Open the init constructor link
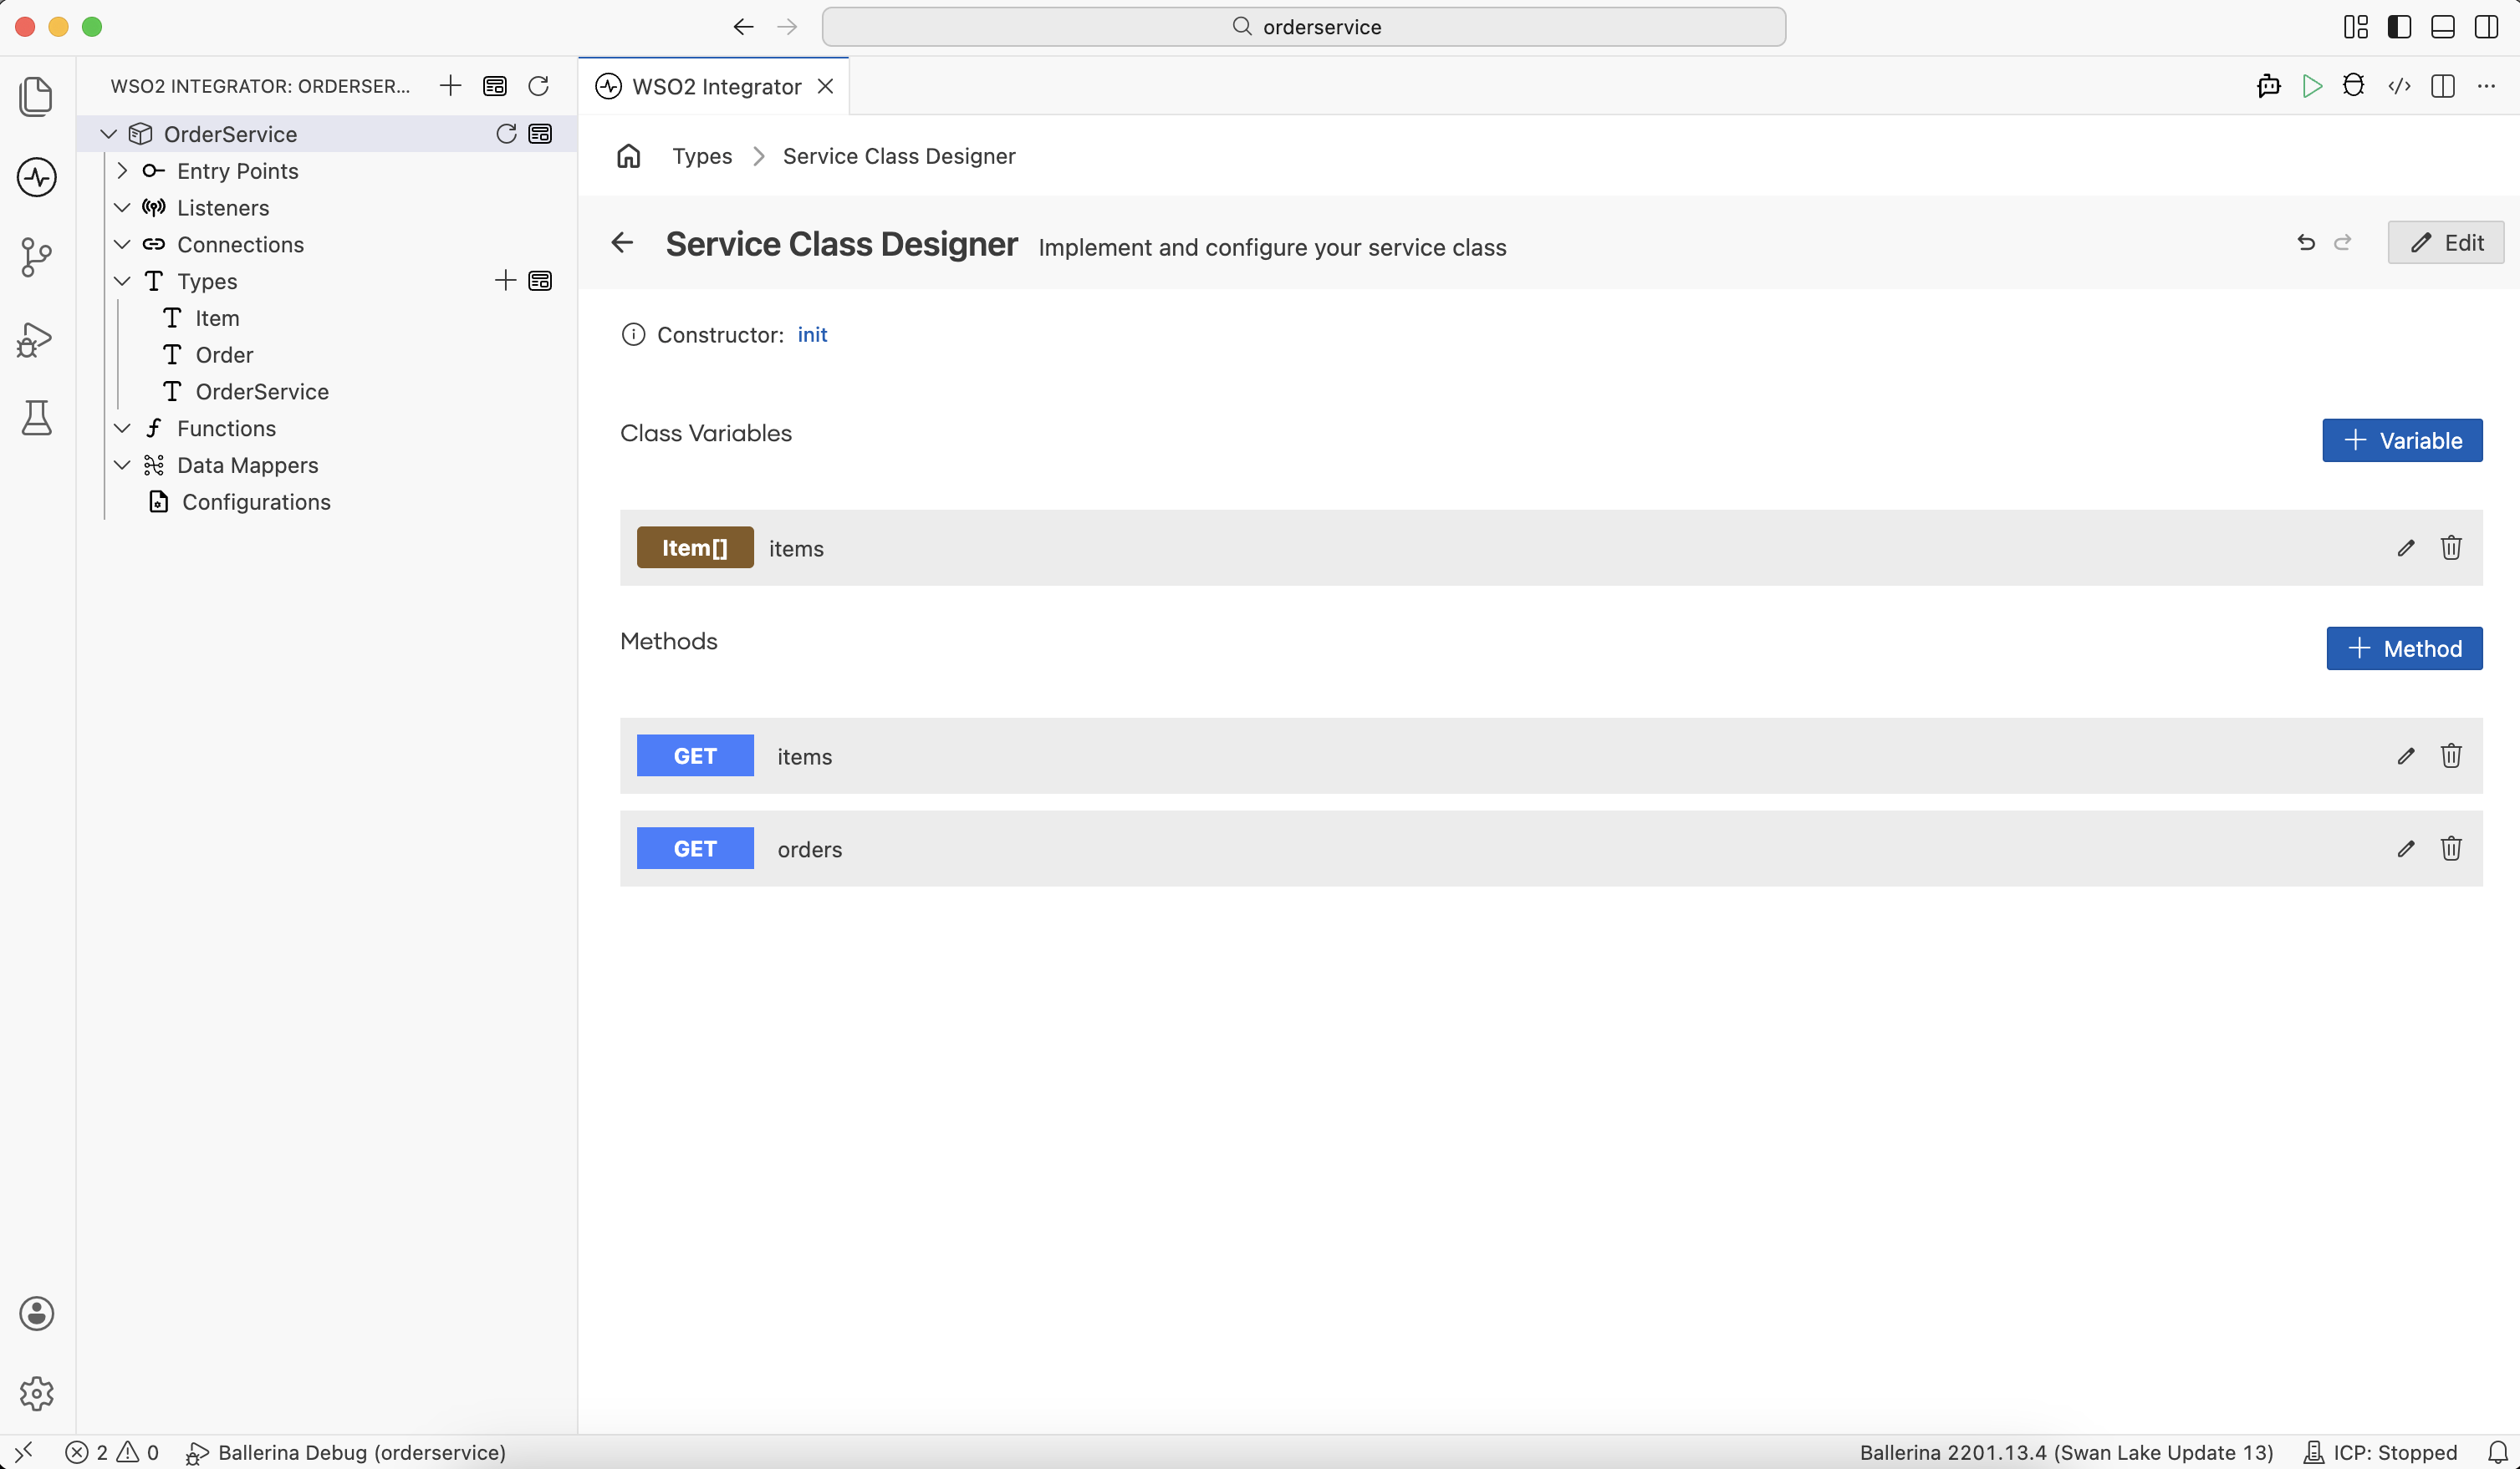2520x1469 pixels. 812,335
